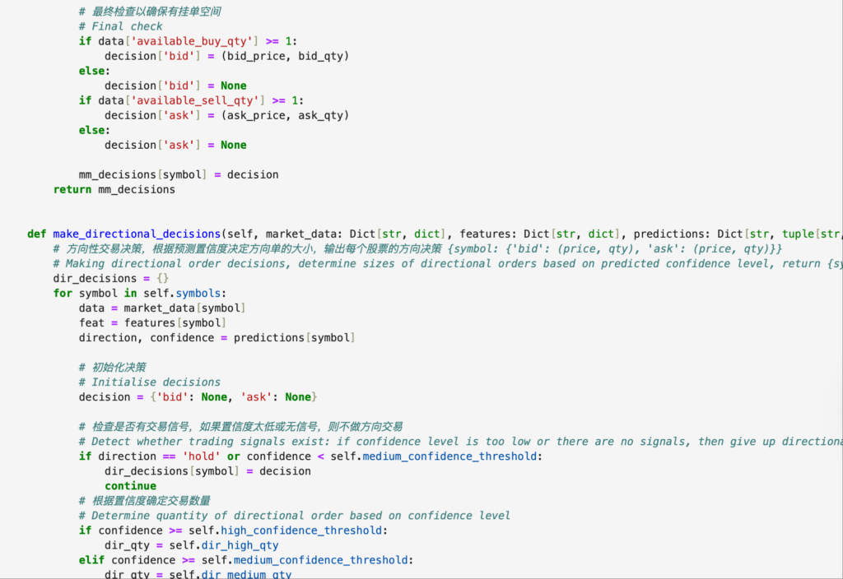Screen dimensions: 843x579
Task: Click the 'data = market_data[symbol]' line
Action: (x=162, y=308)
